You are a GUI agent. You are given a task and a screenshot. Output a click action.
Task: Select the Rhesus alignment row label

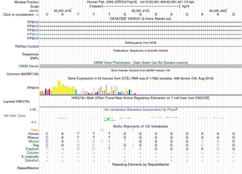pos(33,137)
